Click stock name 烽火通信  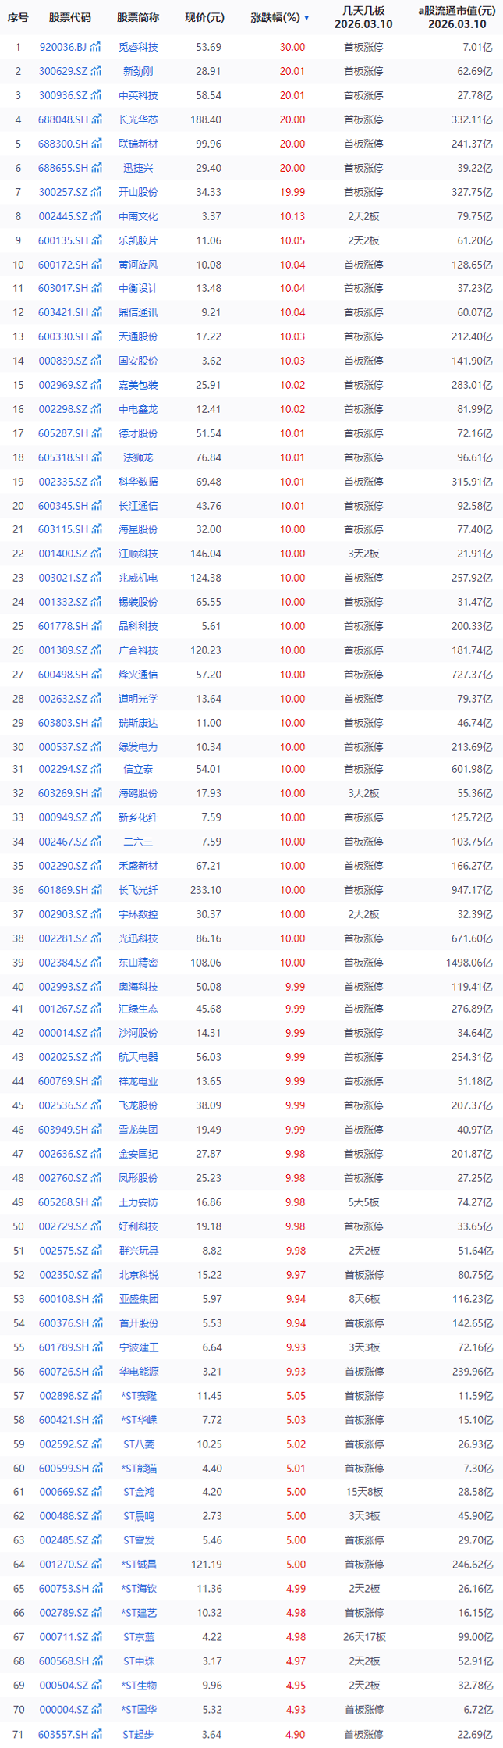pos(138,675)
